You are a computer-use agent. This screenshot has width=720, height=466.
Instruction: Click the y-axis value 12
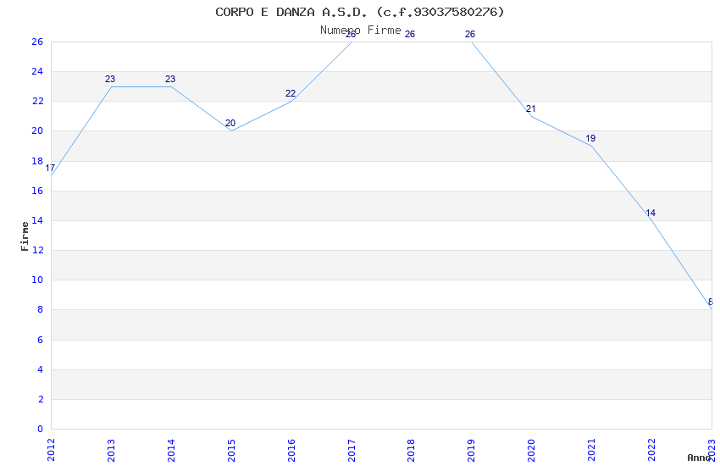[x=37, y=250]
